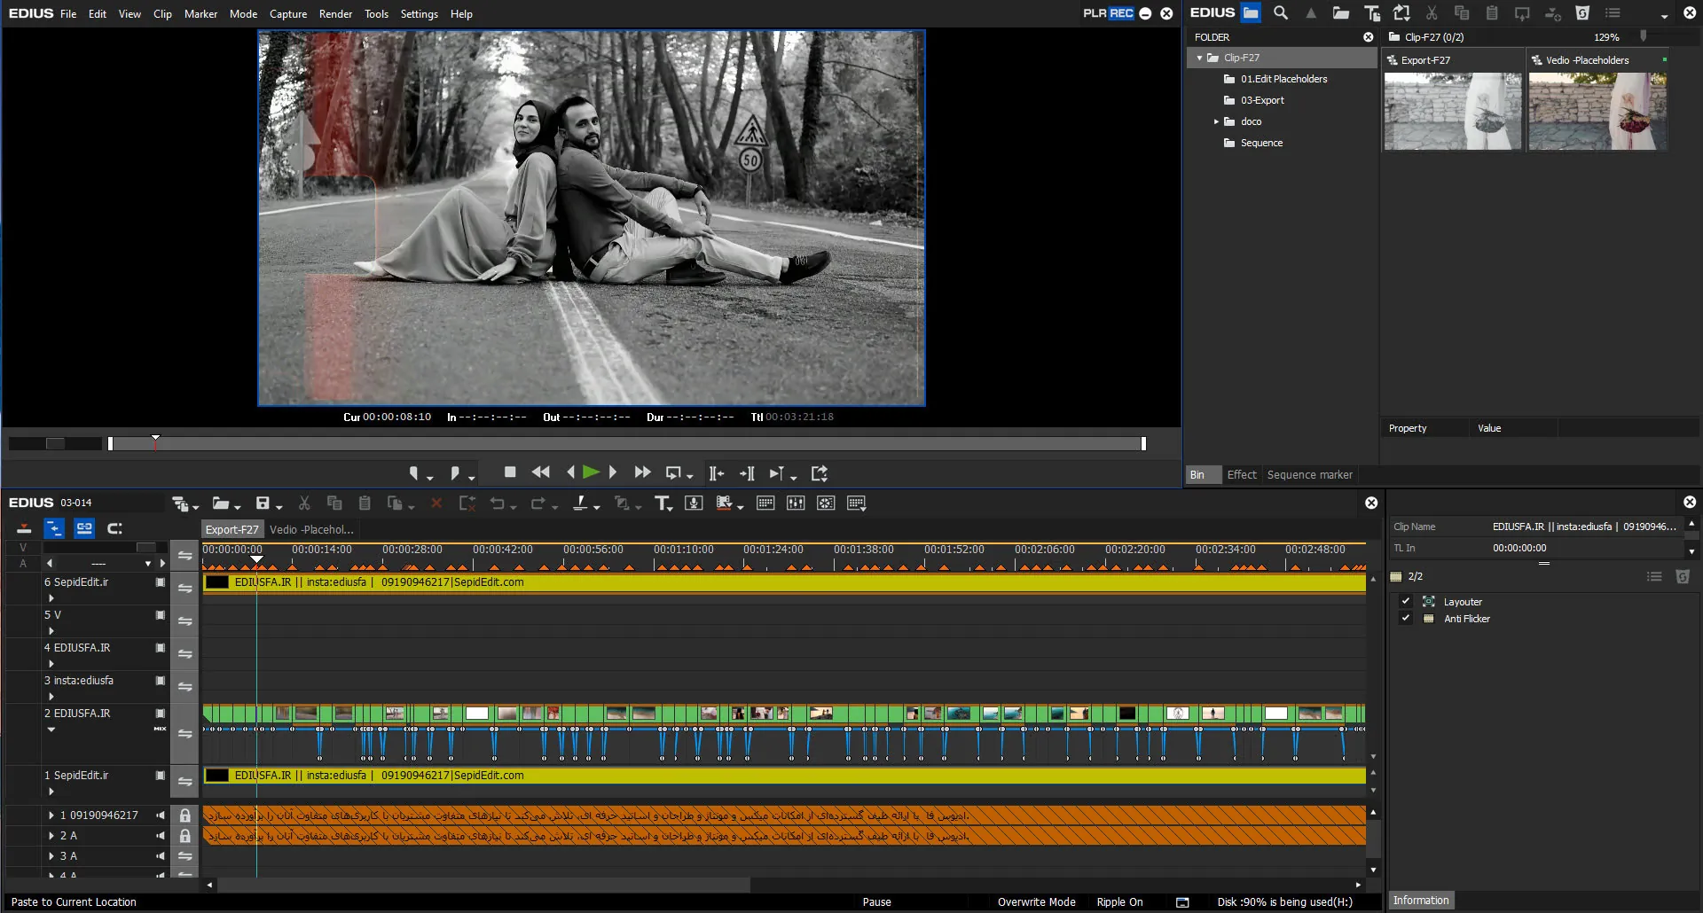This screenshot has height=913, width=1703.
Task: Uncheck the Layouter effect checkbox
Action: tap(1405, 601)
